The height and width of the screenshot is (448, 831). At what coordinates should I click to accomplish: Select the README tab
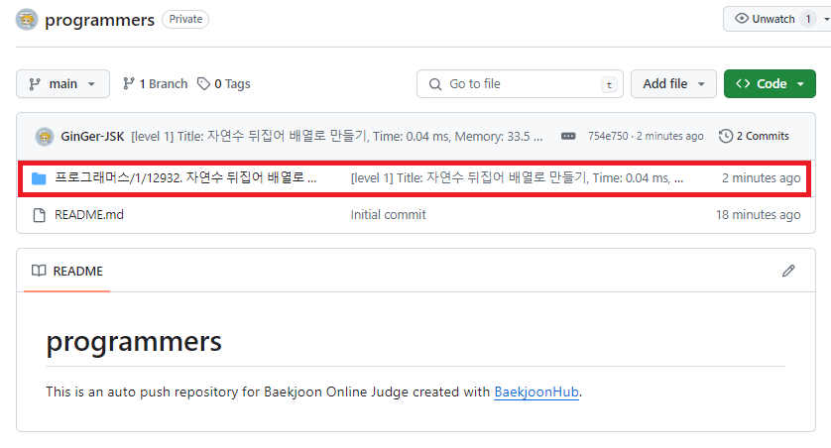(x=66, y=271)
